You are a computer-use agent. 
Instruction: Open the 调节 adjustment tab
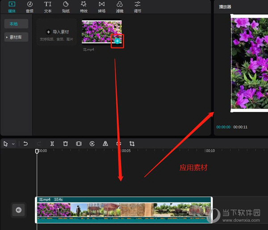(138, 7)
